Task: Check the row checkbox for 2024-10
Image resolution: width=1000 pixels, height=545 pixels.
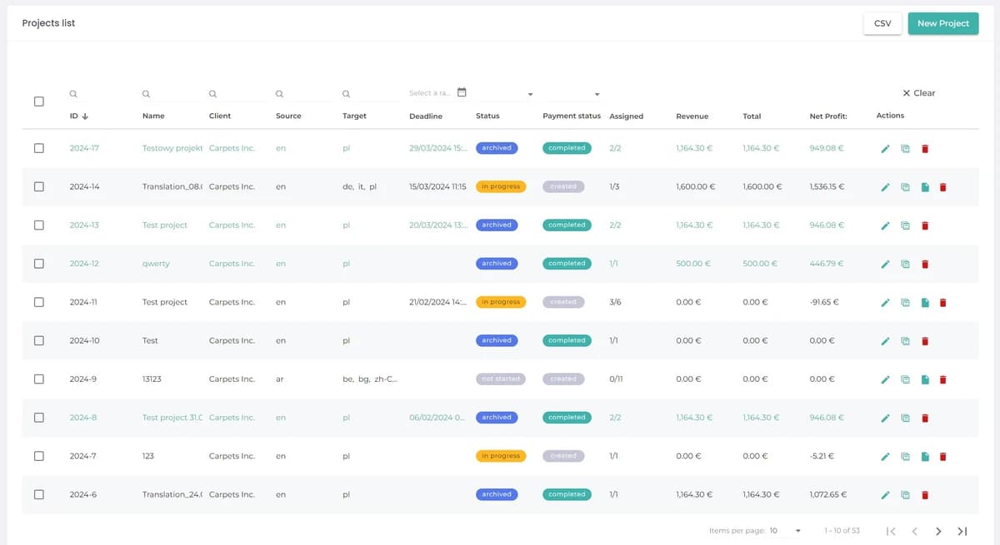Action: (39, 341)
